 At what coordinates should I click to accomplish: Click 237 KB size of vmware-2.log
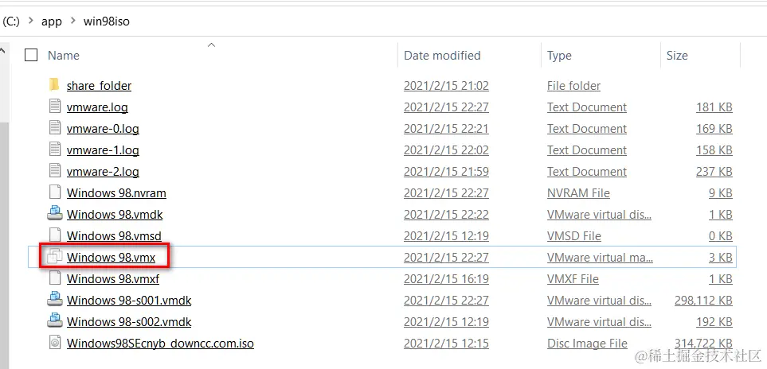714,171
